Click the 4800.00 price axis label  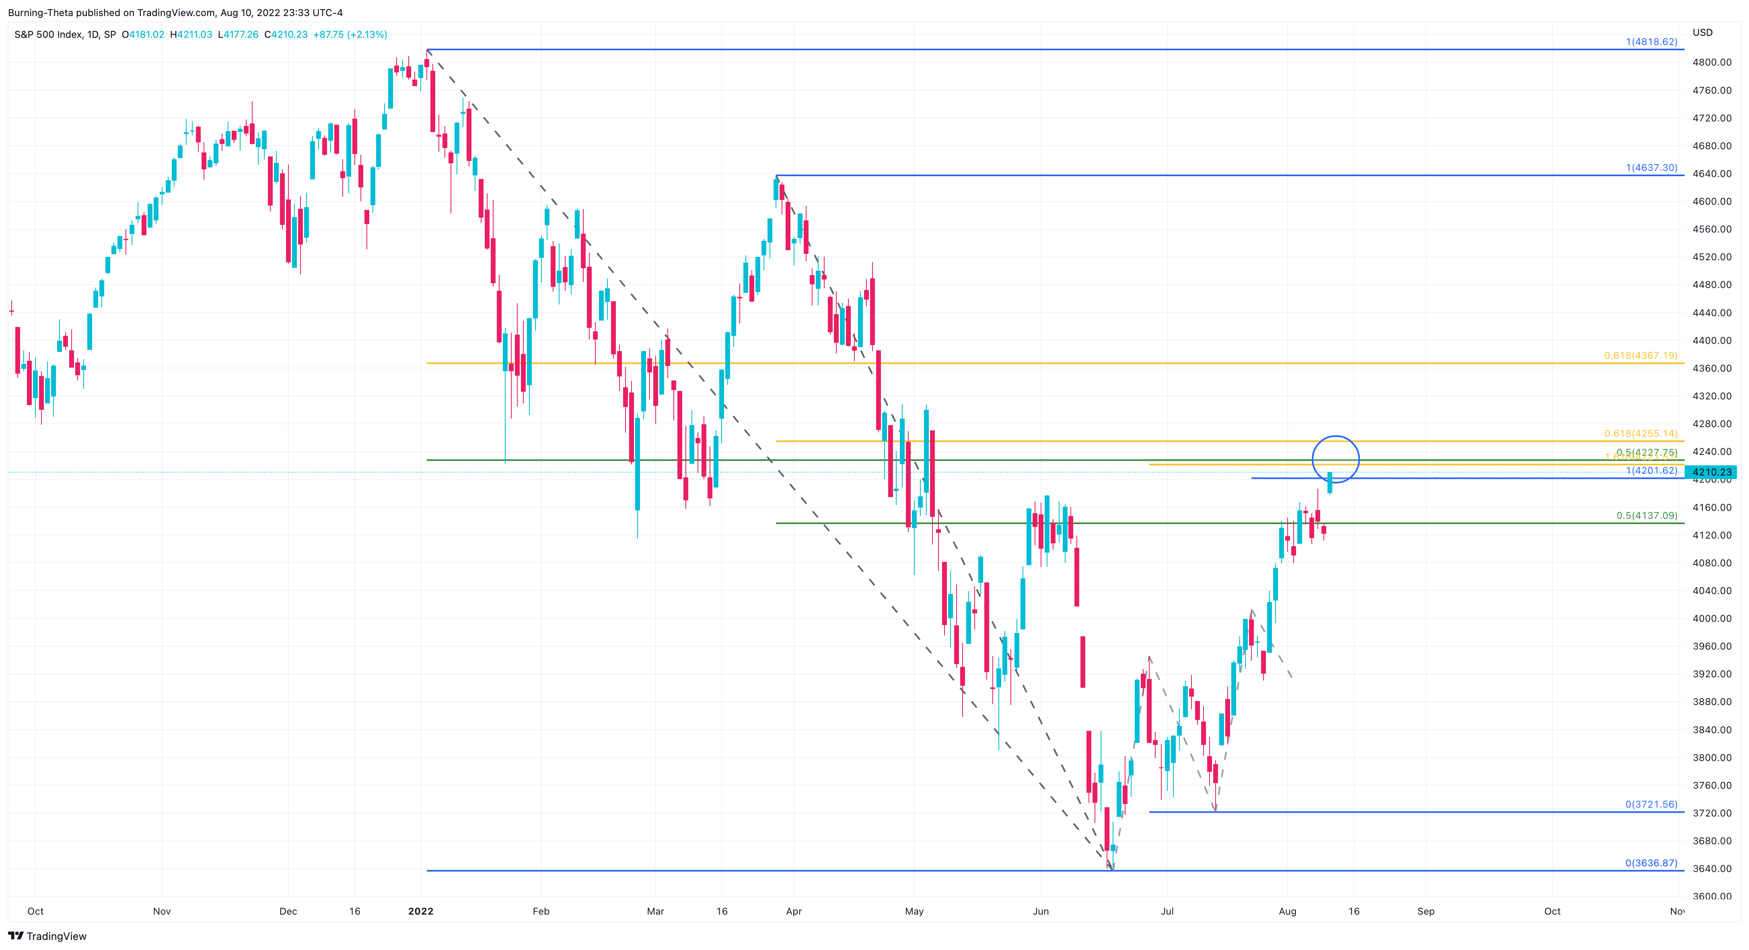coord(1712,62)
